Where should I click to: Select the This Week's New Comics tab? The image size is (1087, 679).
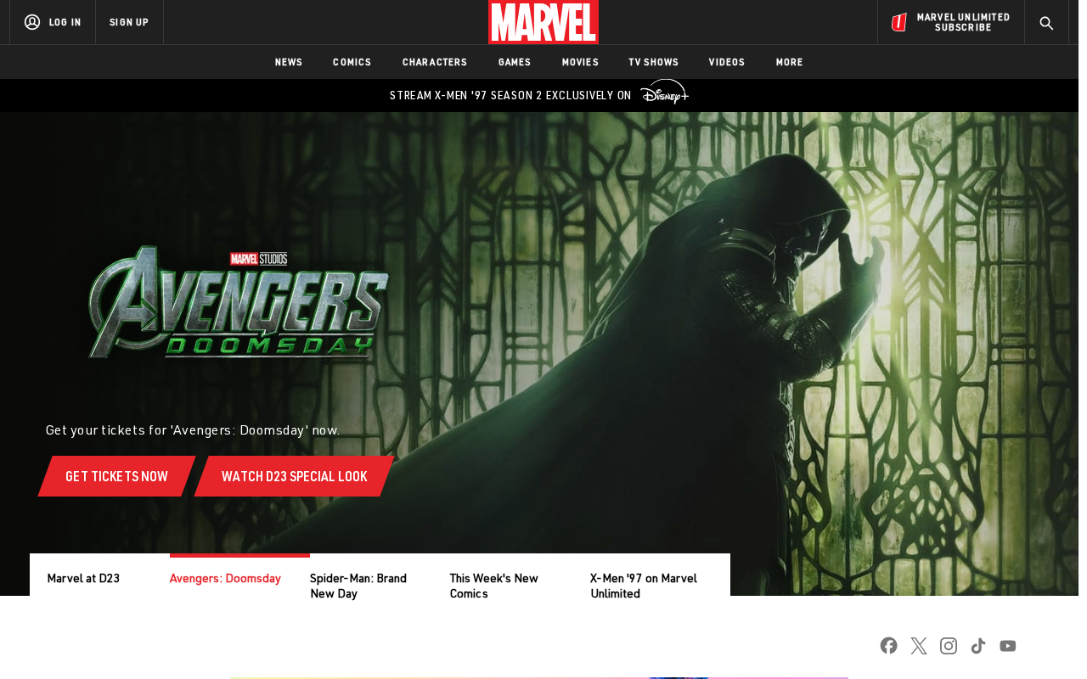coord(494,586)
